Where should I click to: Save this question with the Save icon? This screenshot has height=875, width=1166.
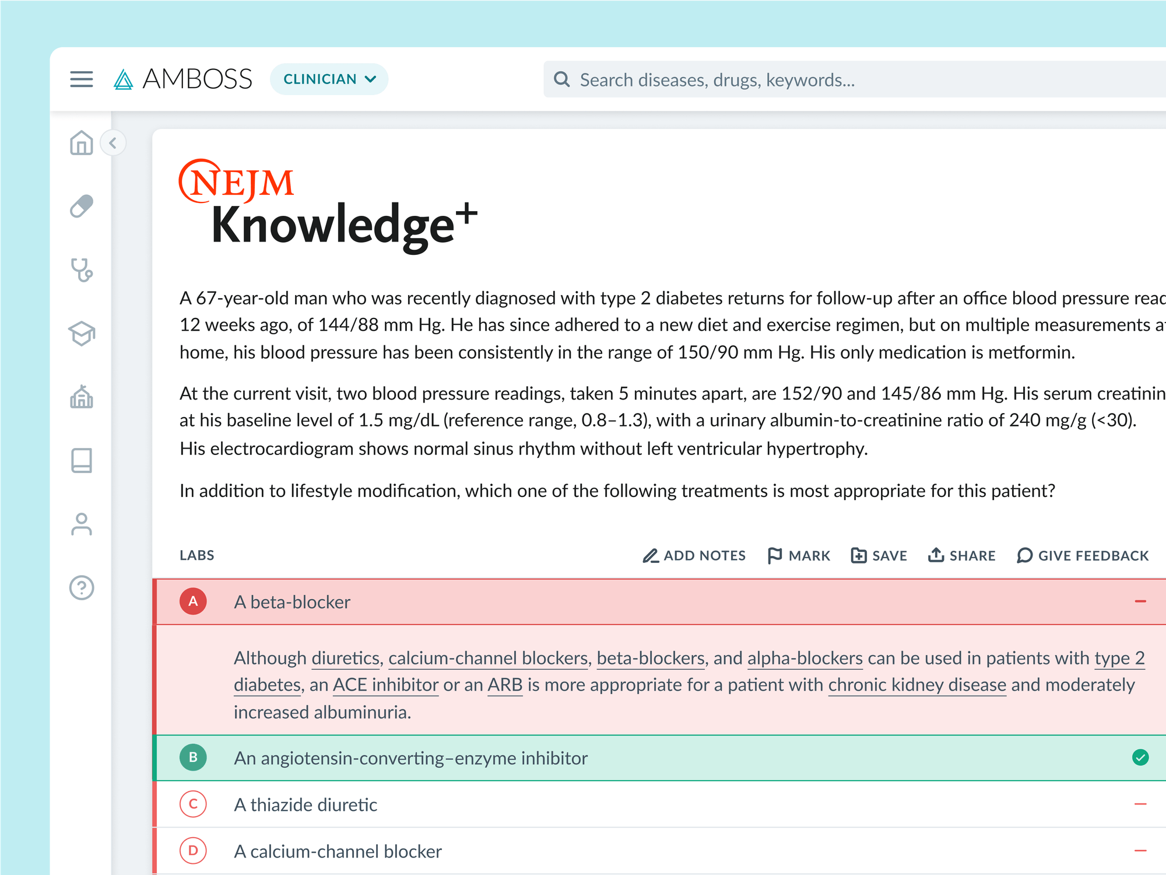coord(878,555)
